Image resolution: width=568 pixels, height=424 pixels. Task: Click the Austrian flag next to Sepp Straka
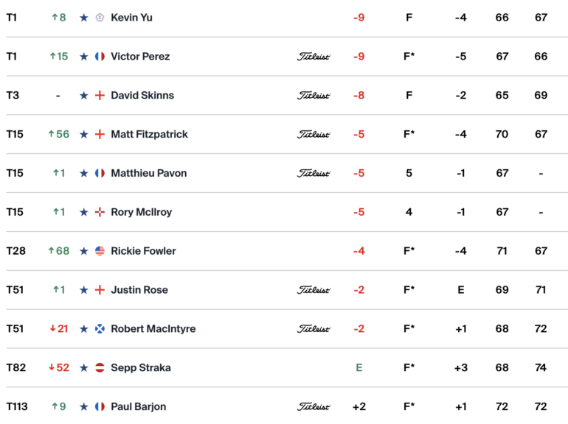(100, 367)
